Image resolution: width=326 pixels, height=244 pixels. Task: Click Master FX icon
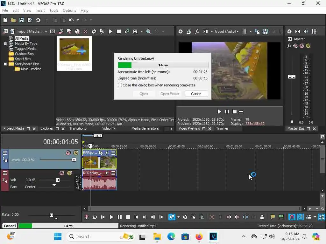[x=289, y=46]
